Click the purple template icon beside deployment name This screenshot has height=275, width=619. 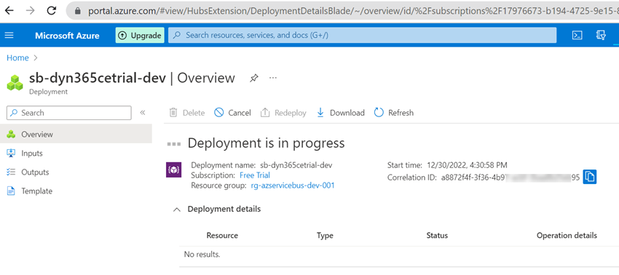click(174, 170)
